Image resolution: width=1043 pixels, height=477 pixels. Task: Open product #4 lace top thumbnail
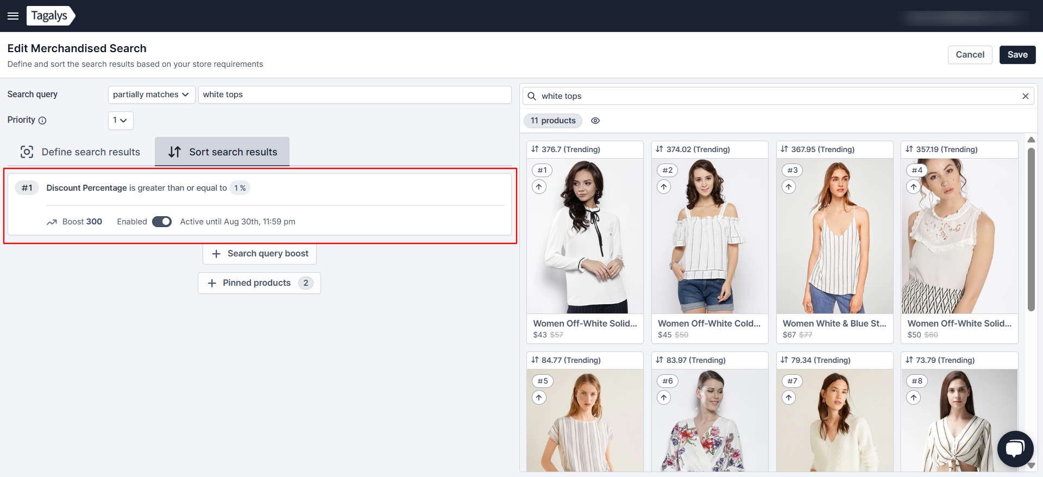(x=960, y=236)
